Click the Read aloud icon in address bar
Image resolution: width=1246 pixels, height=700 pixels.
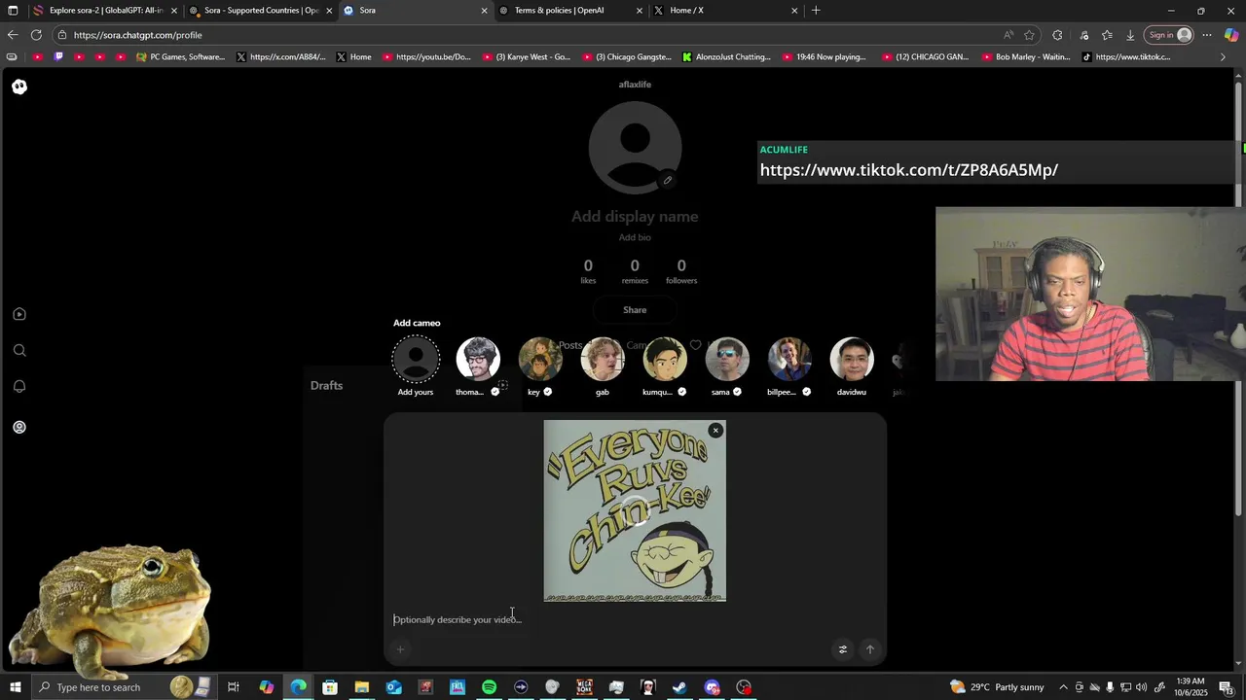(1008, 35)
